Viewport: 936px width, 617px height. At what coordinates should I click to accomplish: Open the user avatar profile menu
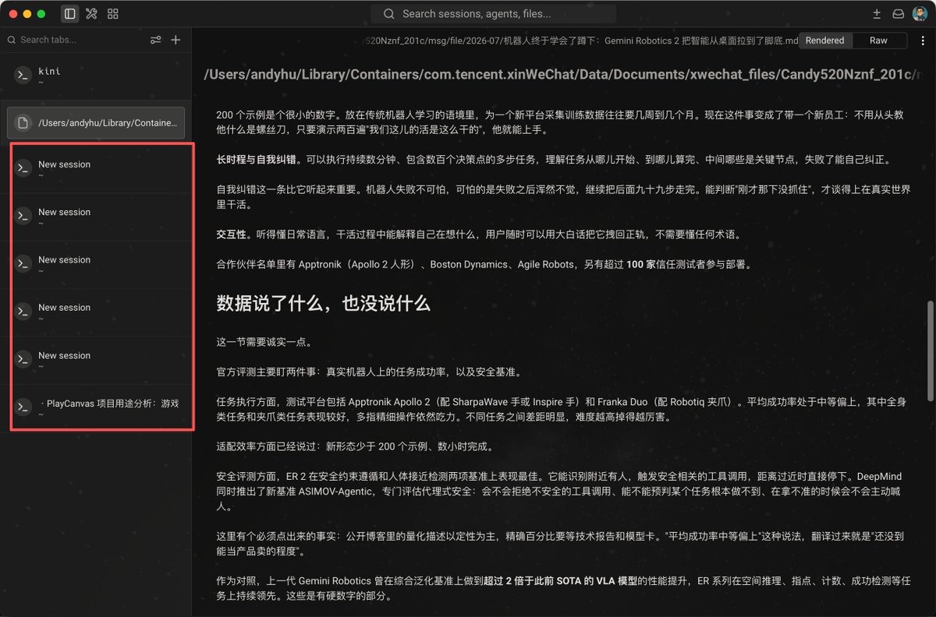[x=920, y=14]
